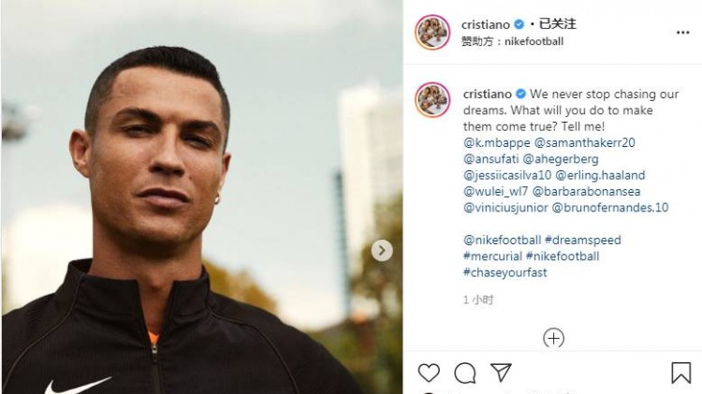The height and width of the screenshot is (394, 702).
Task: Open the @wulei_wl7 mention
Action: pos(495,192)
